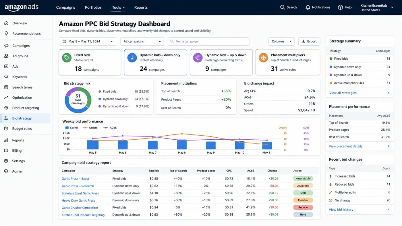
Task: Click the chevron beside View bid history
Action: pos(388,209)
